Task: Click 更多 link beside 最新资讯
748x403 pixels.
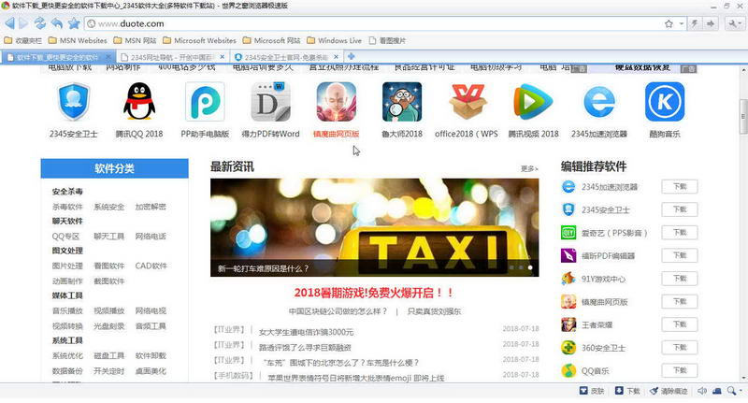Action: pyautogui.click(x=529, y=168)
